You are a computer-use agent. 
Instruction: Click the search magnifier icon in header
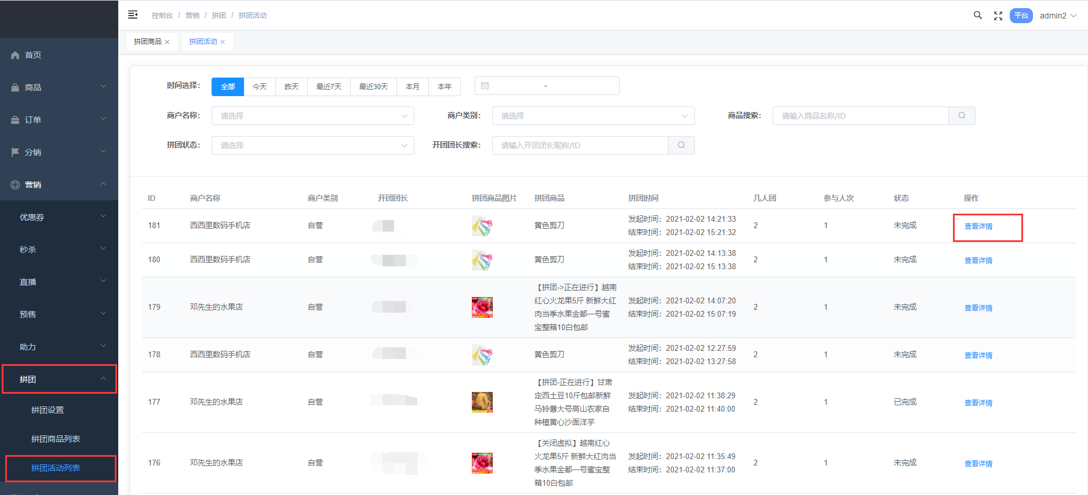(977, 16)
